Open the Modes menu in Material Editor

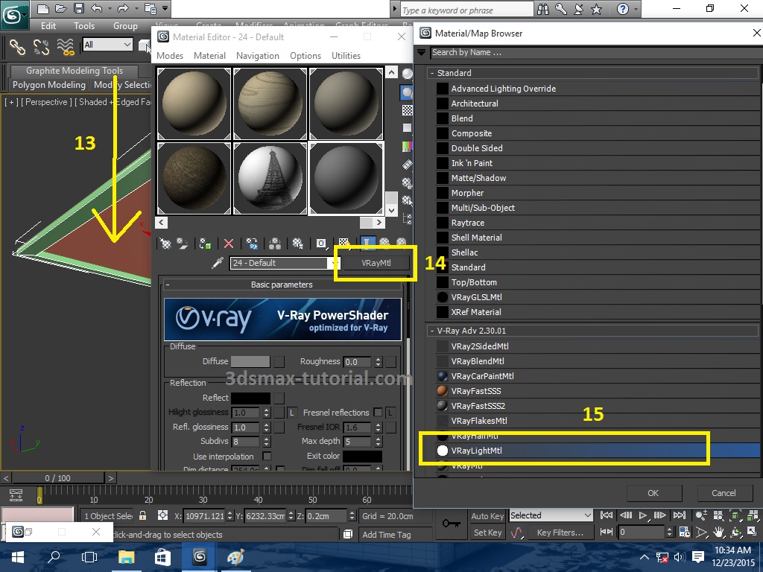(x=170, y=56)
